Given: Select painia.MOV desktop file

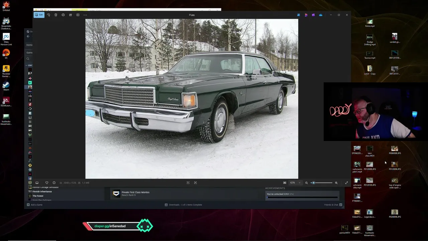Looking at the screenshot, I should tap(344, 230).
